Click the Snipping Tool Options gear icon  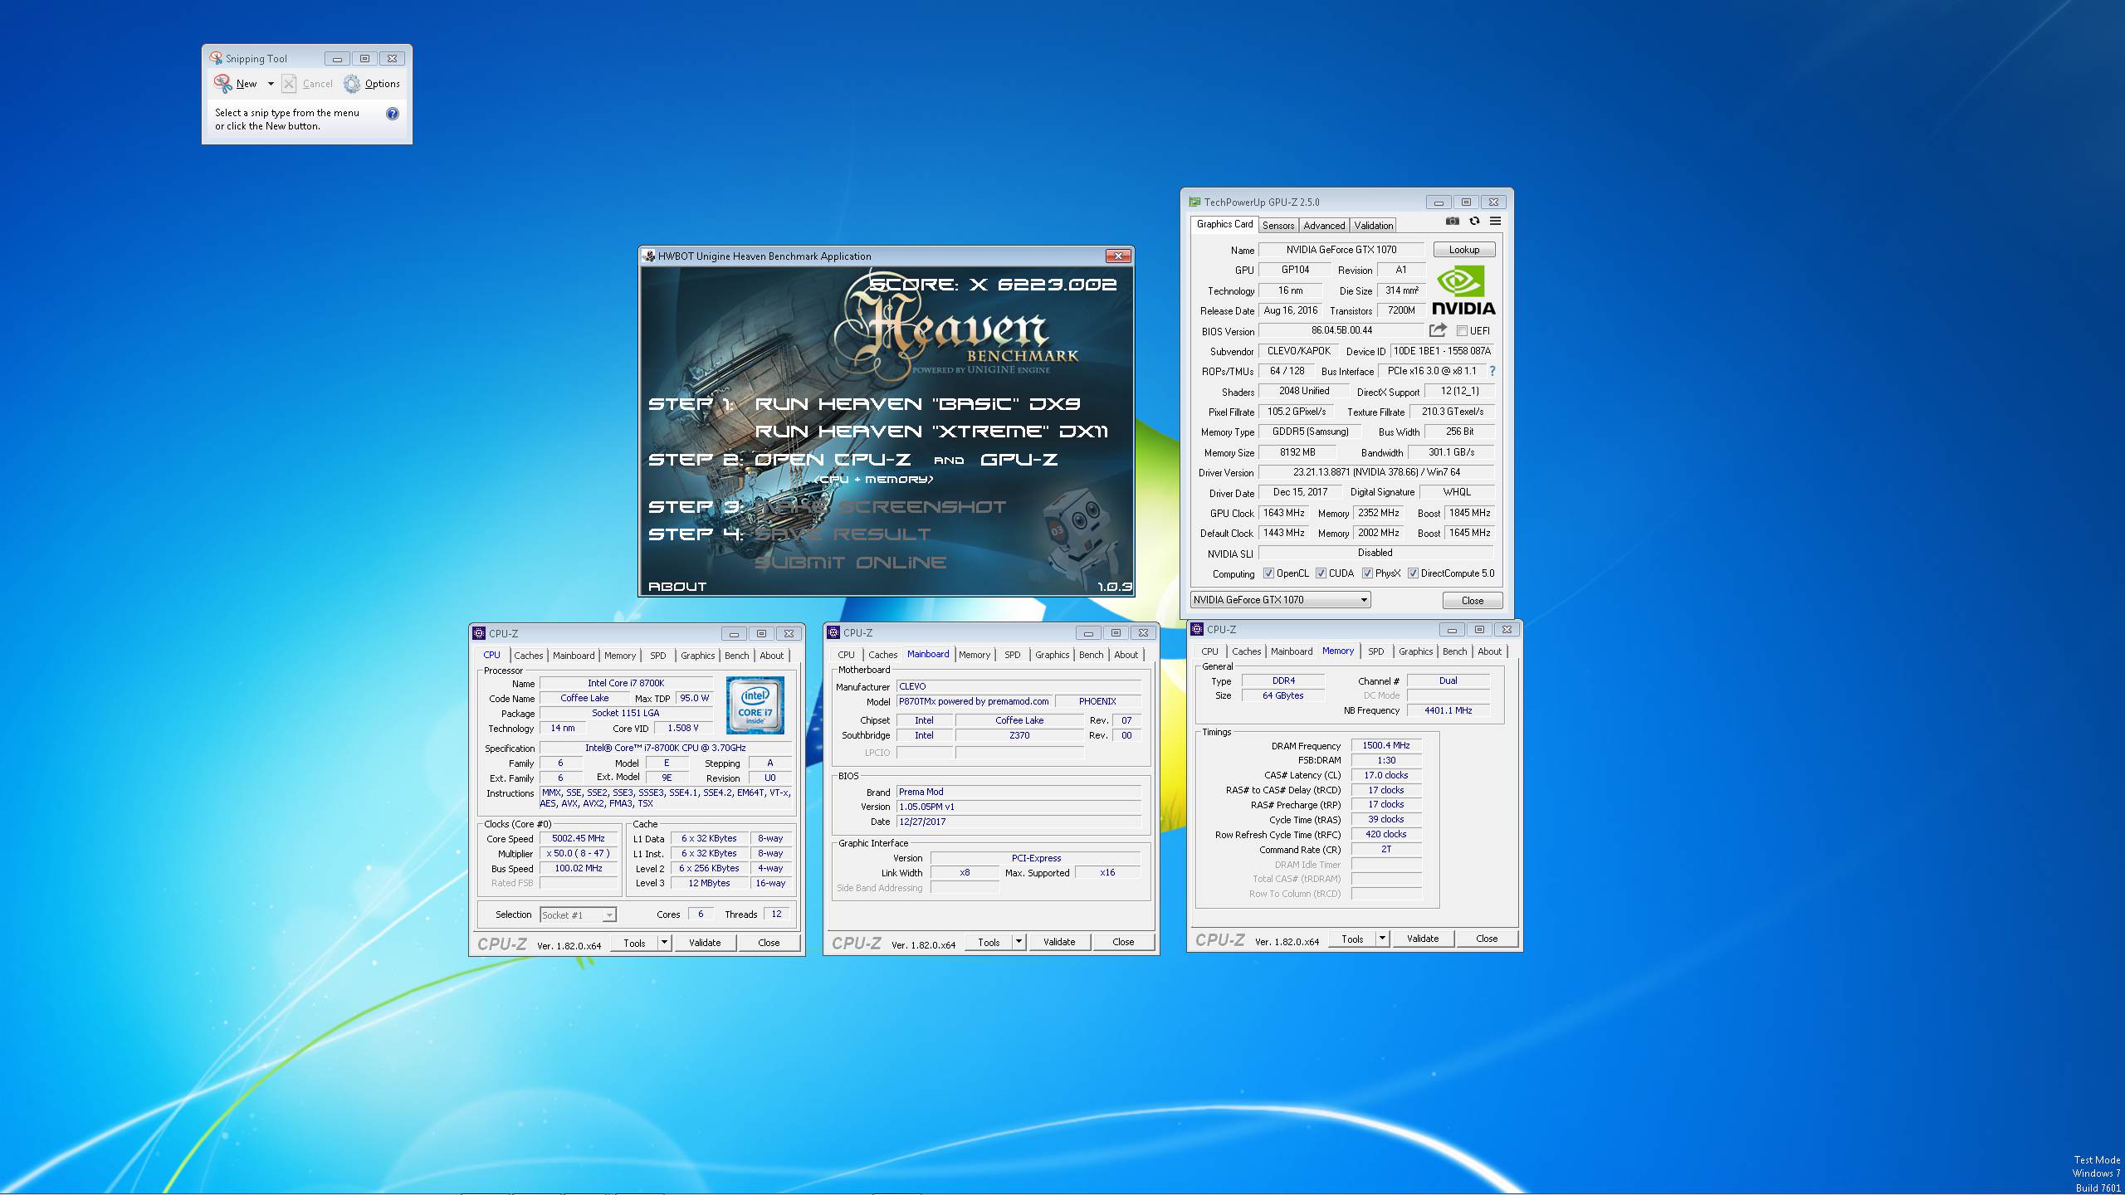pyautogui.click(x=352, y=83)
